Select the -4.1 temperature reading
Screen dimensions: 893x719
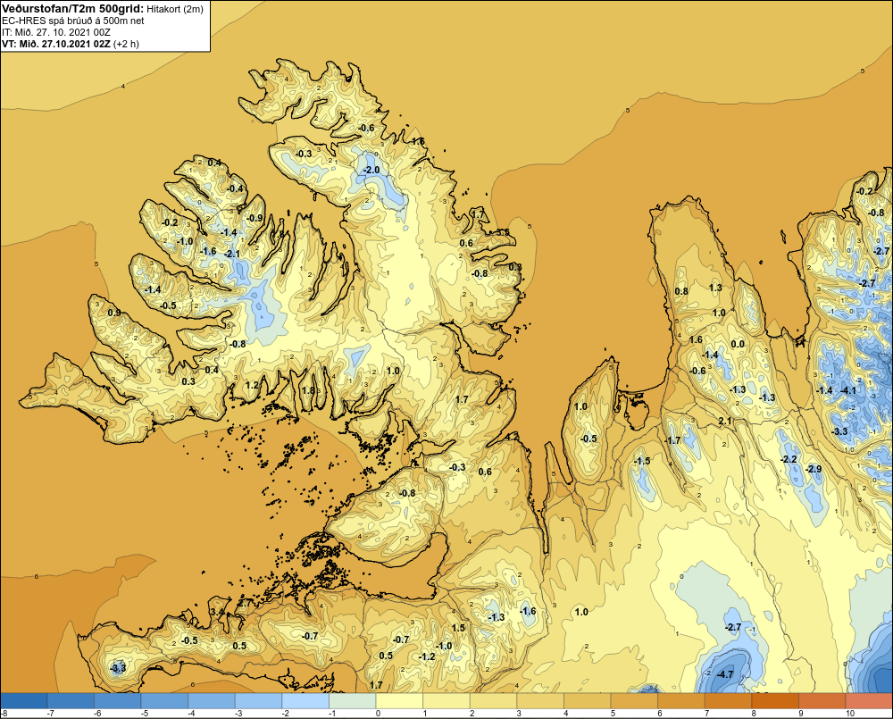[x=848, y=390]
